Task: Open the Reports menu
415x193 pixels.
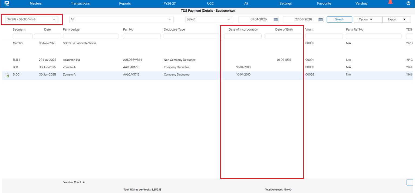Action: (x=125, y=4)
